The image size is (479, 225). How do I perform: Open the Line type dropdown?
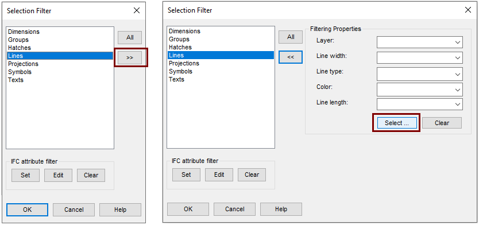(x=420, y=74)
